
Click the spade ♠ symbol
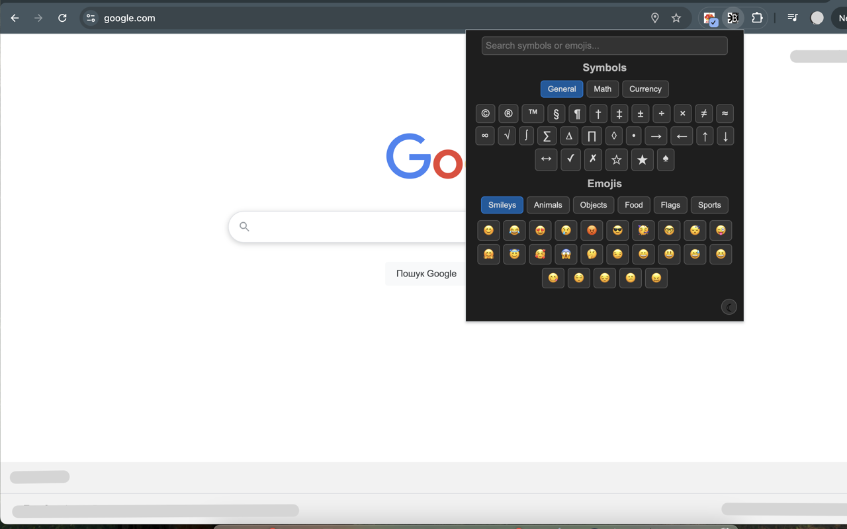[x=666, y=159]
